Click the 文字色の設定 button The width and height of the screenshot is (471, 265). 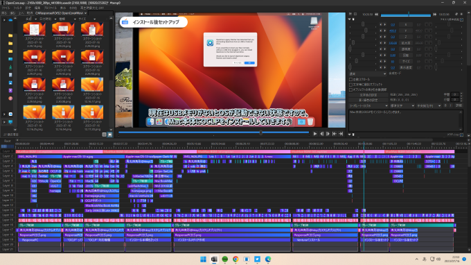pos(368,95)
